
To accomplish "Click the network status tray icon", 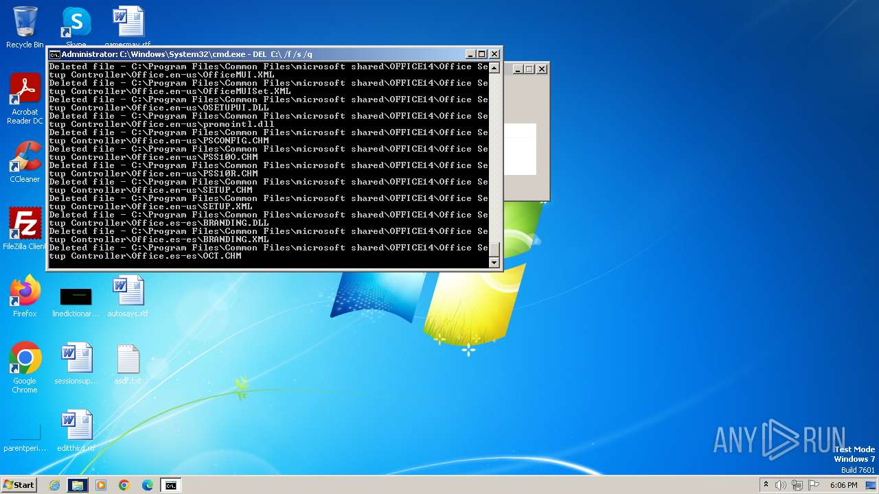I will click(x=797, y=485).
